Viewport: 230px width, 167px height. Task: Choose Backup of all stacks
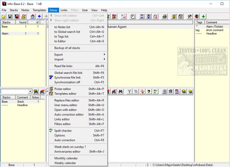click(x=67, y=48)
